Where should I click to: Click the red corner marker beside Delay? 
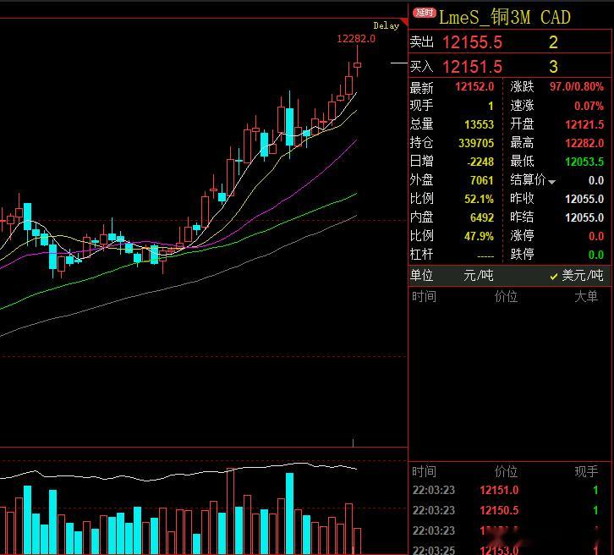[x=404, y=22]
